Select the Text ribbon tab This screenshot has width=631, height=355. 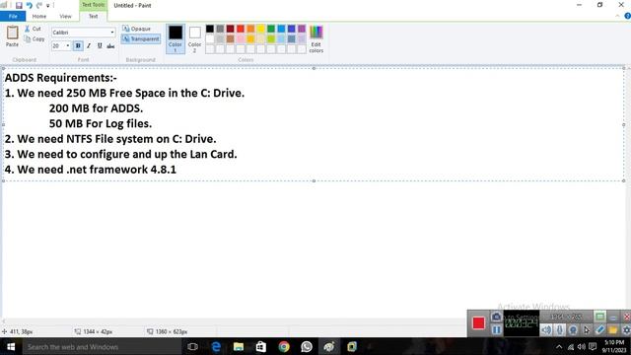point(93,16)
